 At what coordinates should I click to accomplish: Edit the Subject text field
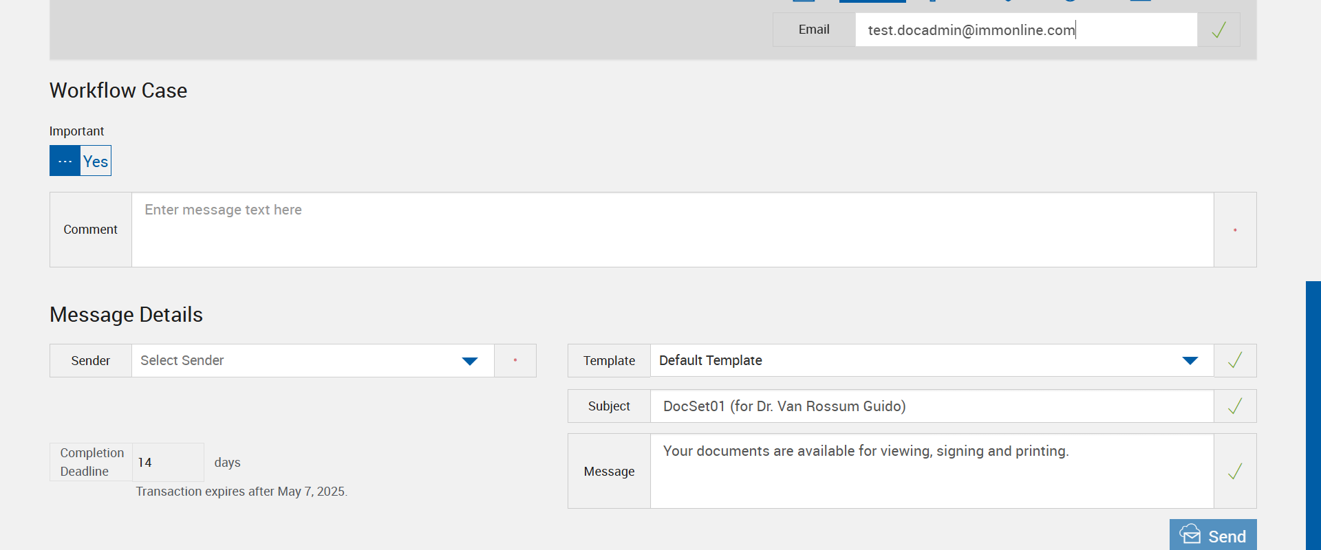coord(932,406)
